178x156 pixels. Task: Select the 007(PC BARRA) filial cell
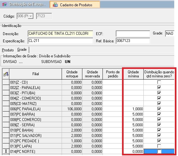click(x=36, y=114)
